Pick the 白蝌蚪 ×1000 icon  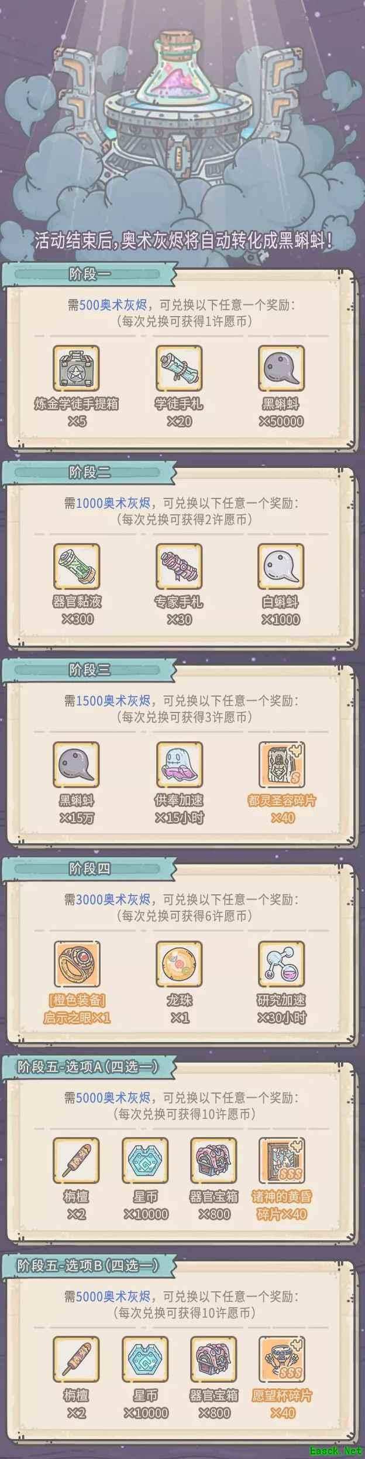coord(281,566)
